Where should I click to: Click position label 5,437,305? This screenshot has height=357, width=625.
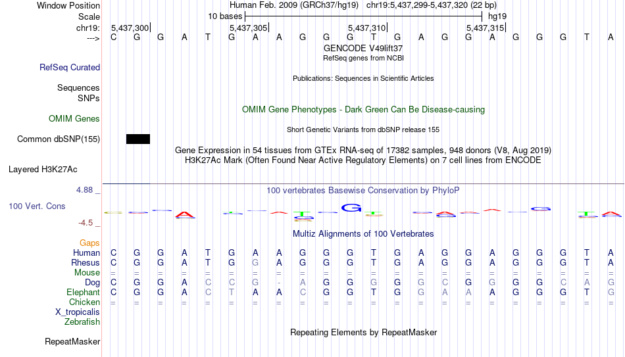(x=248, y=28)
